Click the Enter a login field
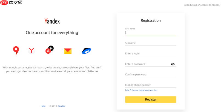The image size is (221, 112). tap(150, 53)
